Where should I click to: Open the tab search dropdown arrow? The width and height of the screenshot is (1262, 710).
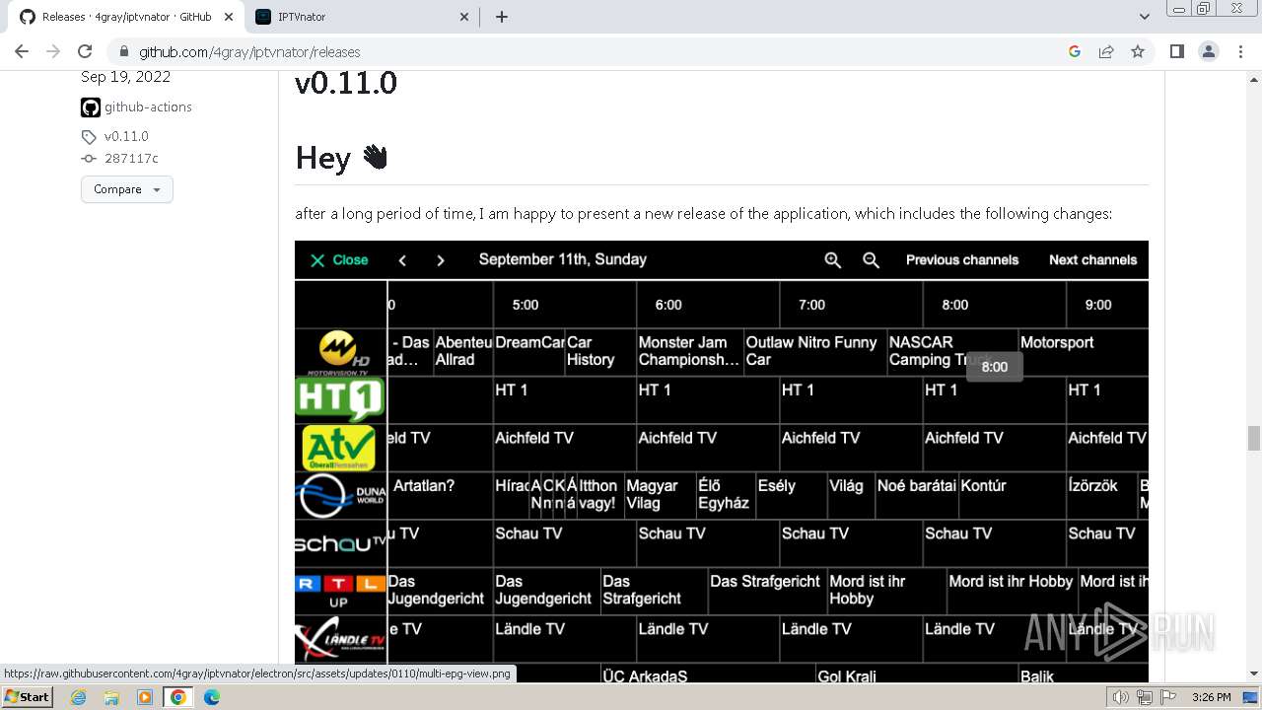(x=1144, y=17)
